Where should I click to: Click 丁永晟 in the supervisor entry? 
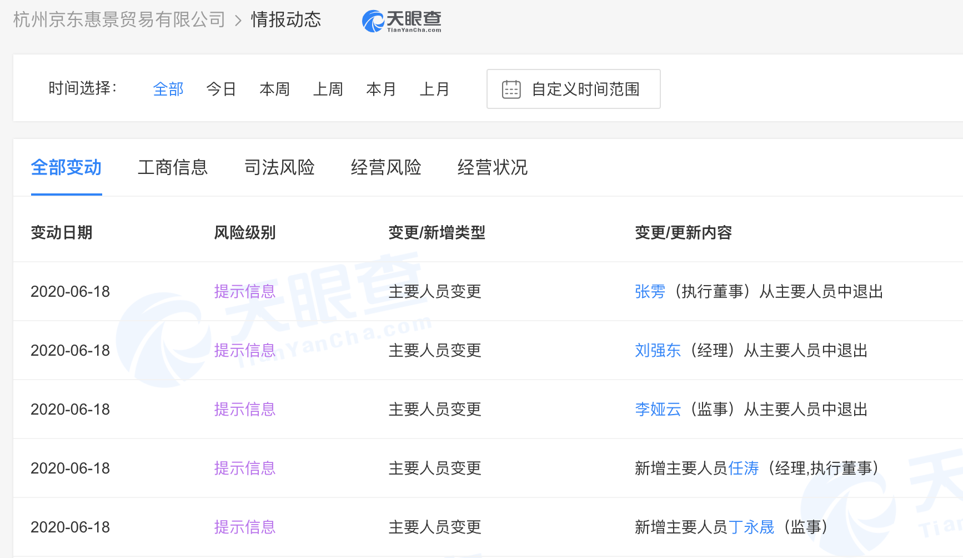tap(753, 527)
